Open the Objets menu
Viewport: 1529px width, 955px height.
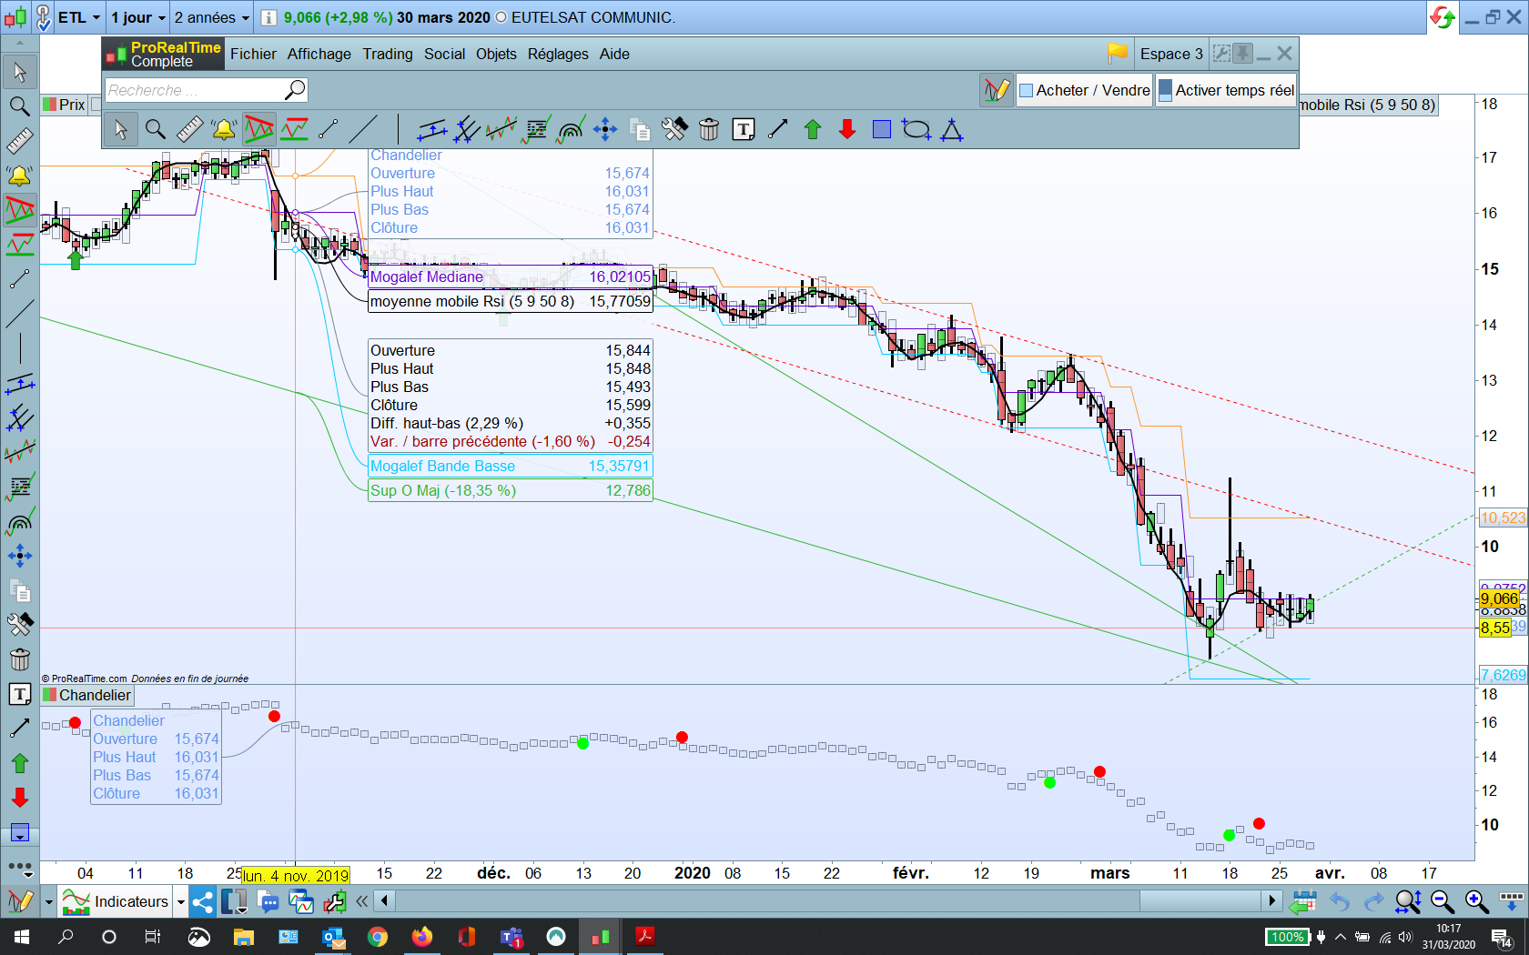[x=496, y=54]
